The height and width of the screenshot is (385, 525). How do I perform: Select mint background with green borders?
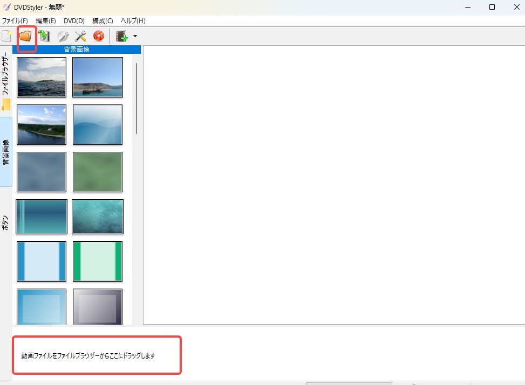pyautogui.click(x=98, y=261)
